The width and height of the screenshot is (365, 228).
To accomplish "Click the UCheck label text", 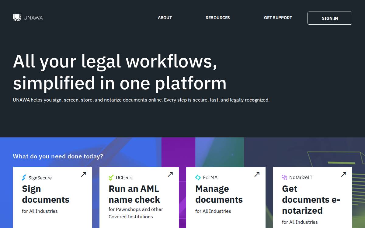I will (x=124, y=178).
